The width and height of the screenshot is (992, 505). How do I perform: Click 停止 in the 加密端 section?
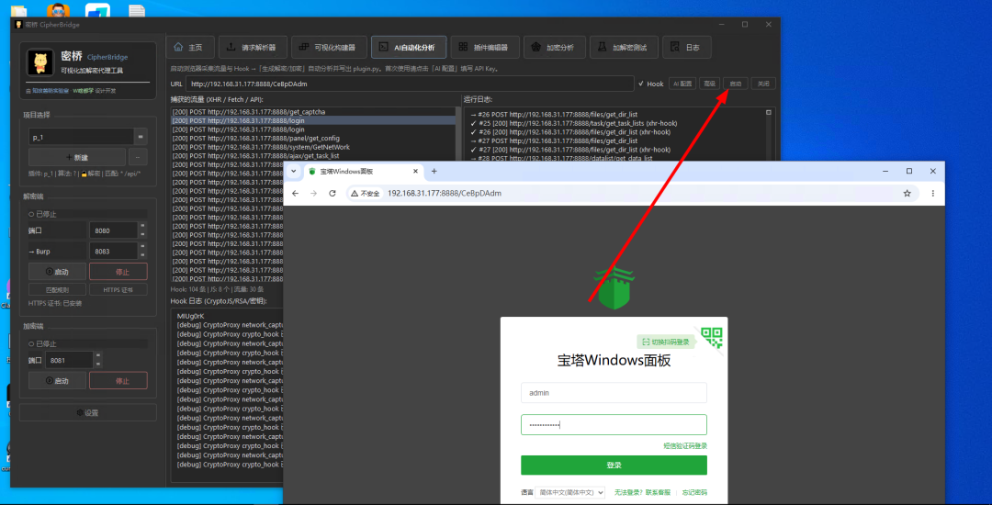[x=118, y=381]
